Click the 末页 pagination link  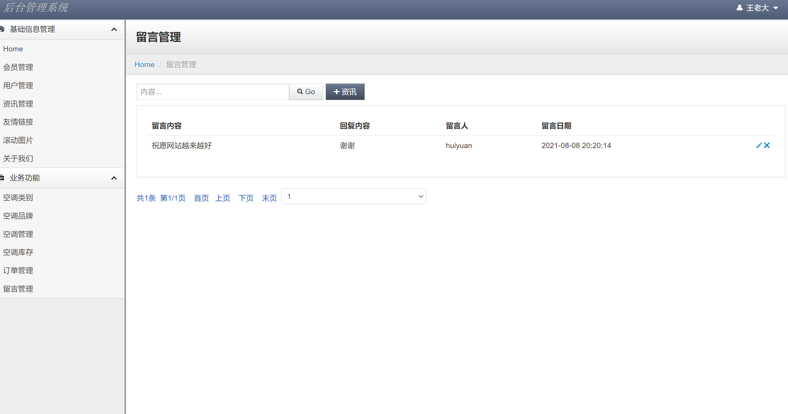click(x=269, y=198)
